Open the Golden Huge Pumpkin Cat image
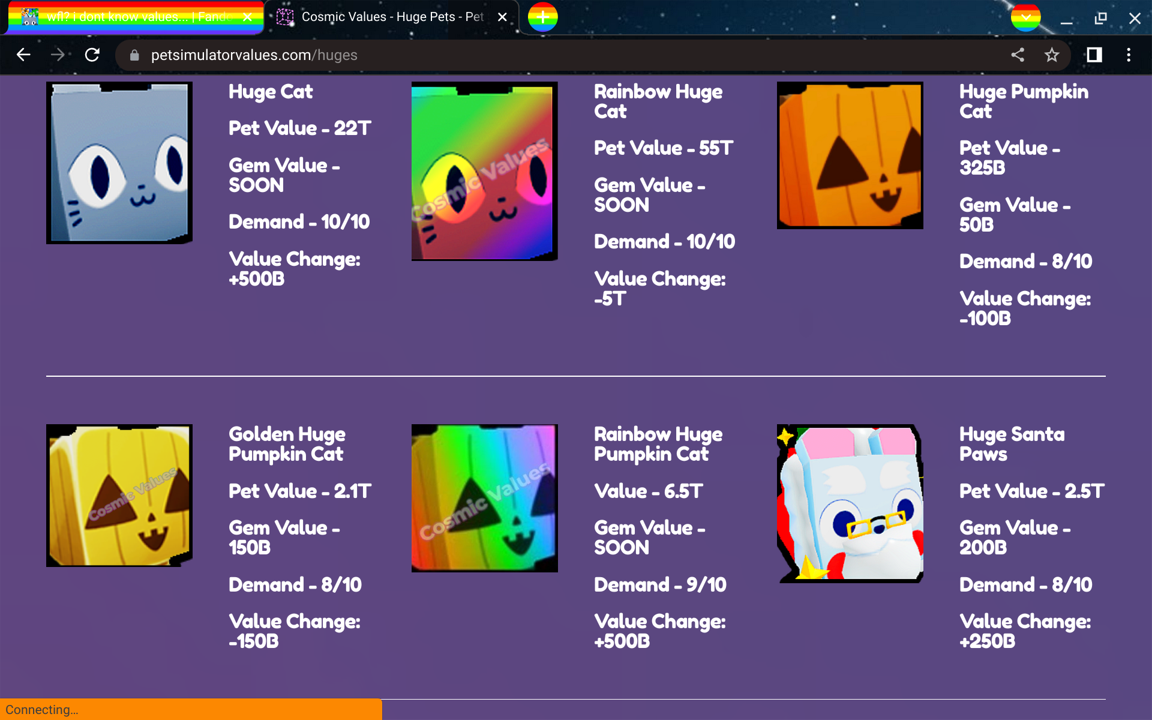 (119, 496)
